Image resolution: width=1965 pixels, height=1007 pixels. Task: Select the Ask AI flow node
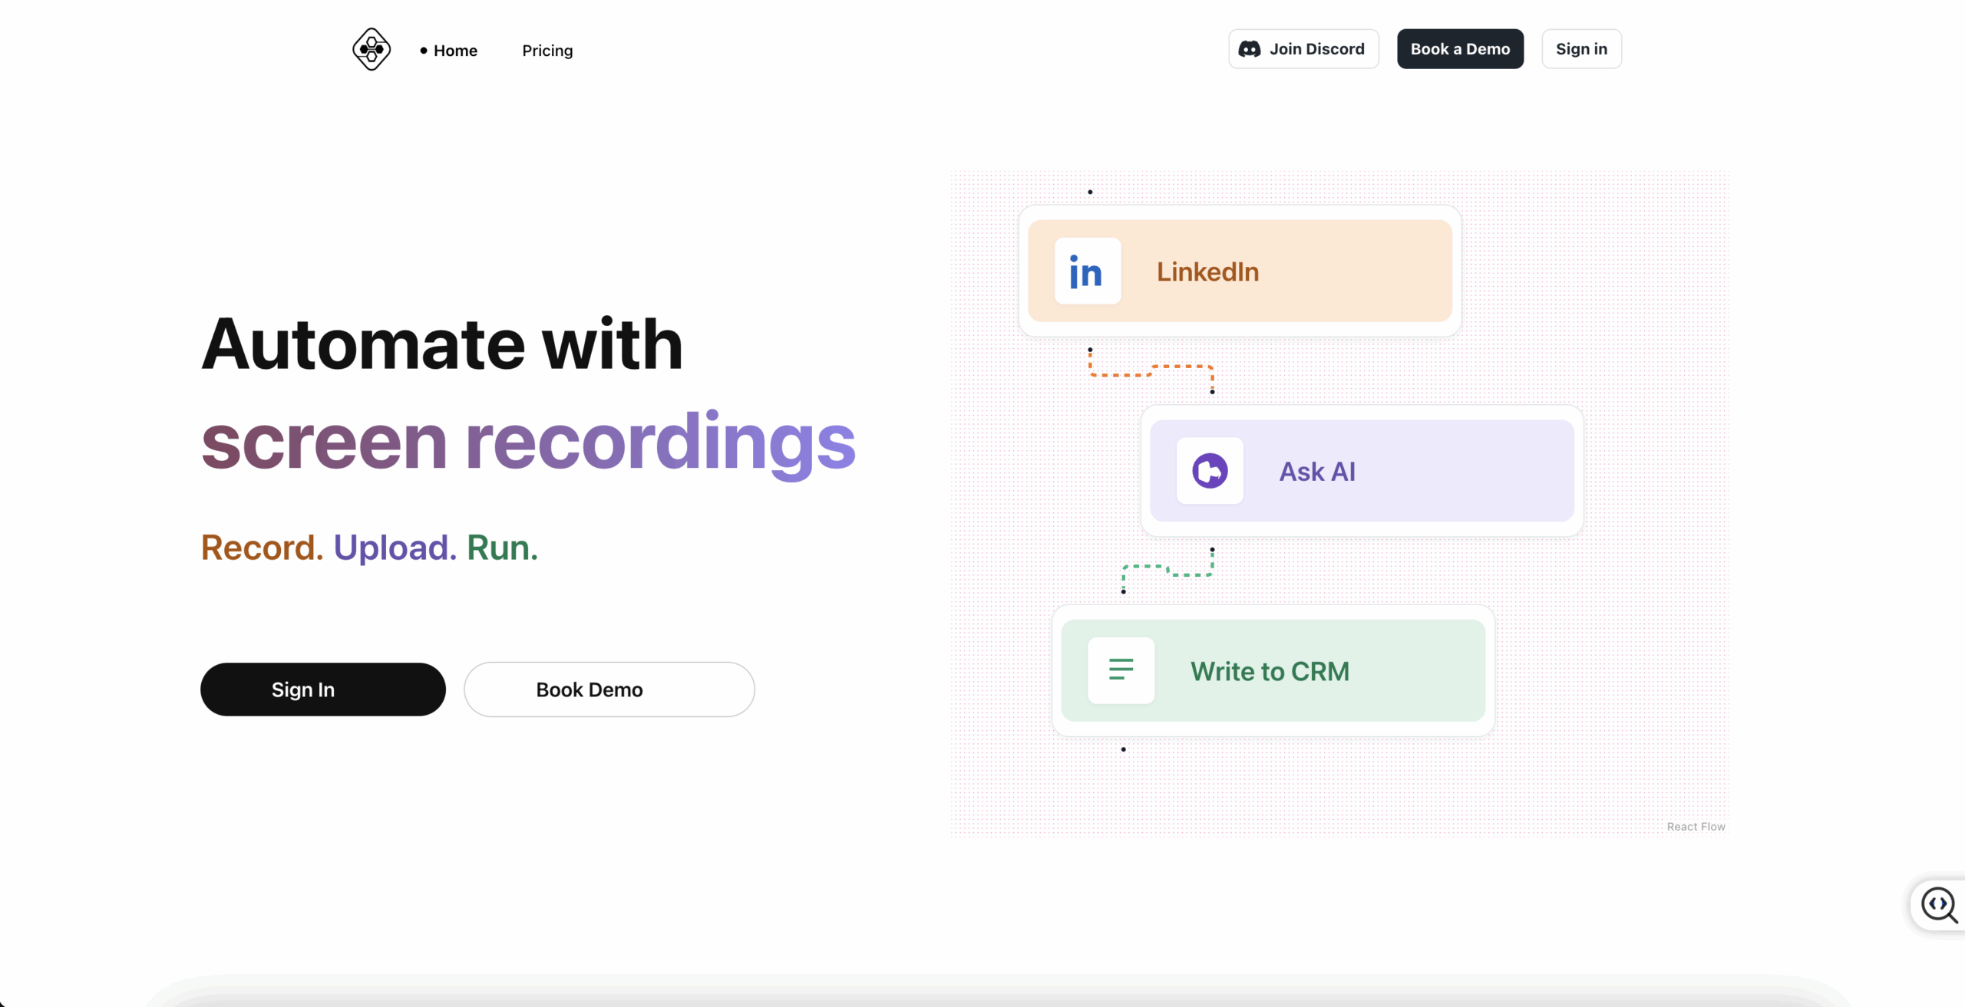point(1362,470)
